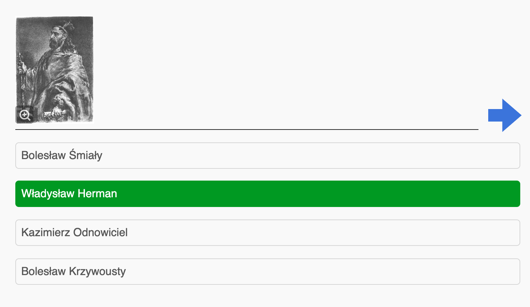Screen dimensions: 530x307
Task: Open the engraved monarch portrait thumbnail
Action: pyautogui.click(x=55, y=70)
